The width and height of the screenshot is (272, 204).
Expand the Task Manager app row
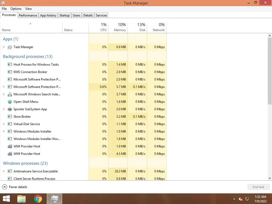(4, 47)
